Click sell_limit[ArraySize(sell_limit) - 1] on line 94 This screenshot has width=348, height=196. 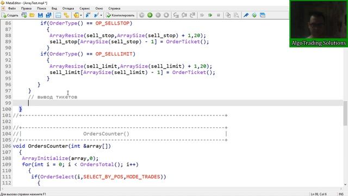click(107, 72)
